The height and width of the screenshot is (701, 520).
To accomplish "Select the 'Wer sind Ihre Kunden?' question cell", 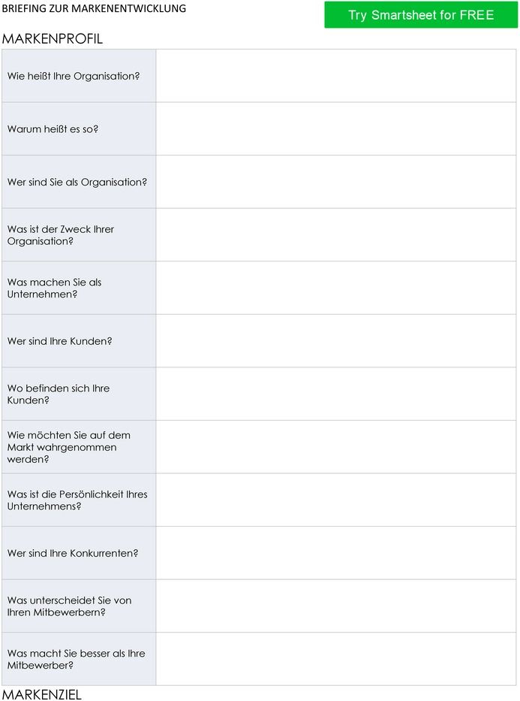I will pos(79,341).
